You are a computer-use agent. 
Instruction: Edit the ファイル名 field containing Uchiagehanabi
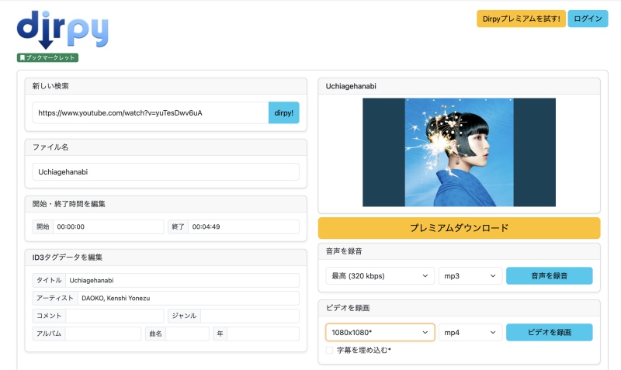pos(166,171)
